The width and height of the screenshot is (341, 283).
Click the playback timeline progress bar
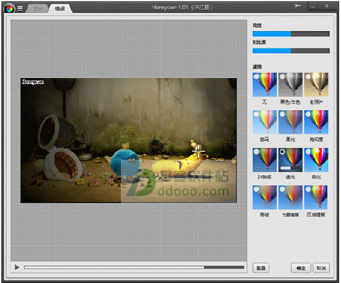[134, 268]
